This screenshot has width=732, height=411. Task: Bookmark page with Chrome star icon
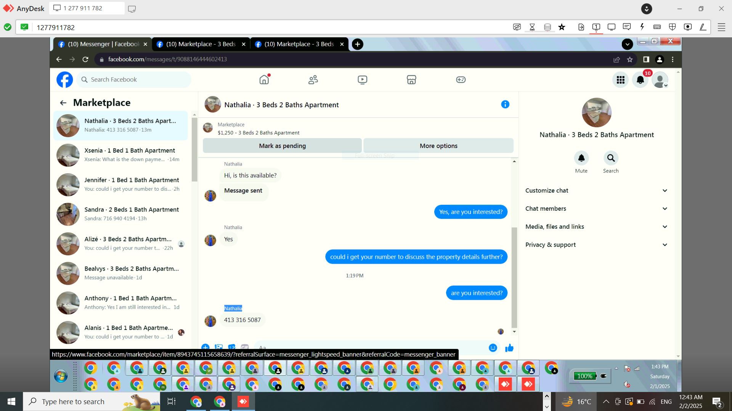[630, 59]
